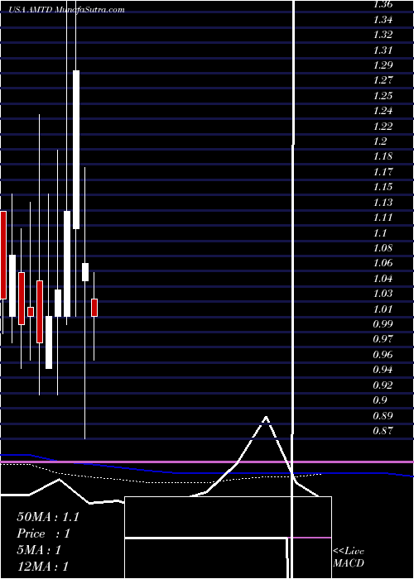Click the <<Live MACD label
414x579 pixels.
349,557
